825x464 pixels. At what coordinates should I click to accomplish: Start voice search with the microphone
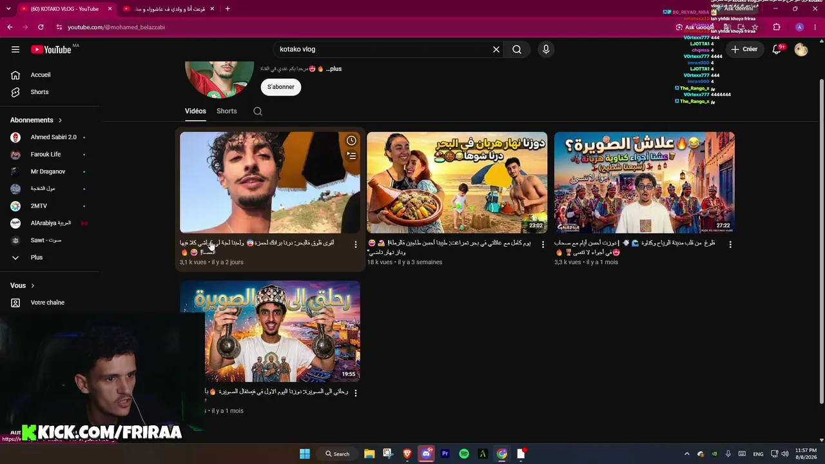(x=546, y=50)
